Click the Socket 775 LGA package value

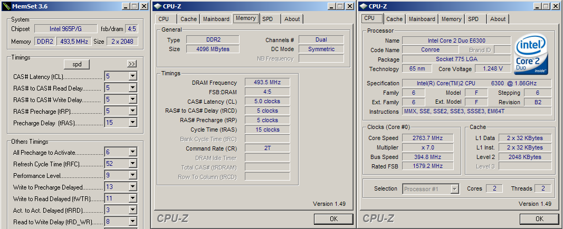pyautogui.click(x=456, y=59)
